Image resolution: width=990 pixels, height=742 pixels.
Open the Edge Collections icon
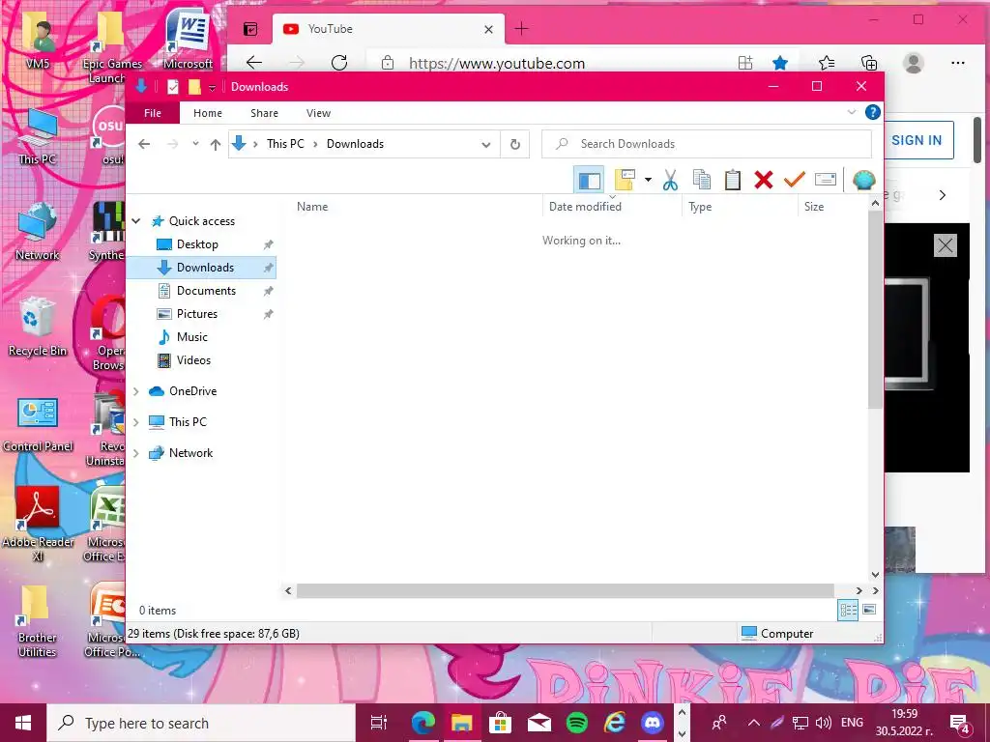click(869, 63)
